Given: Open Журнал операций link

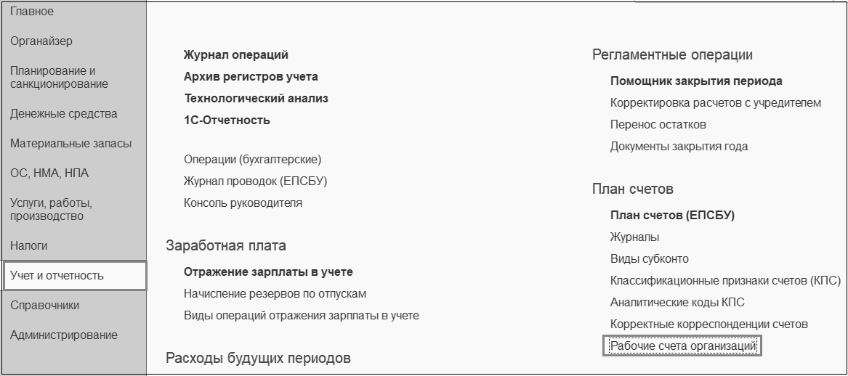Looking at the screenshot, I should point(236,55).
